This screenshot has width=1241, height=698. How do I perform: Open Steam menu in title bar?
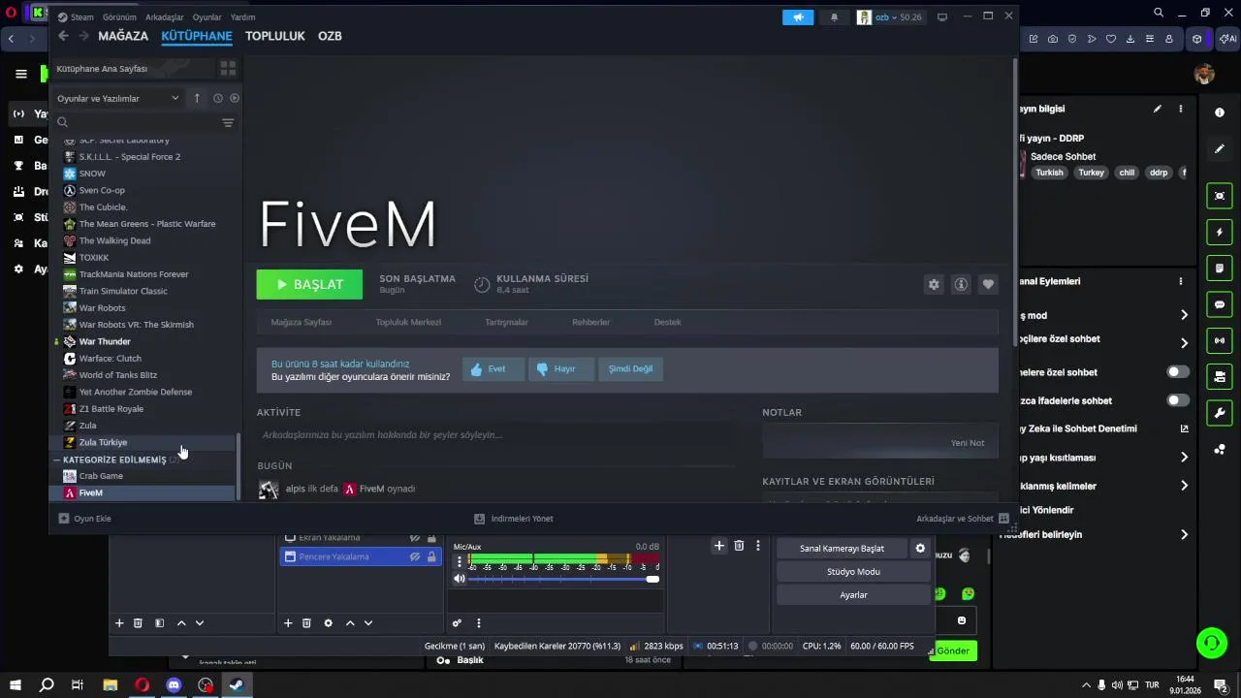76,17
